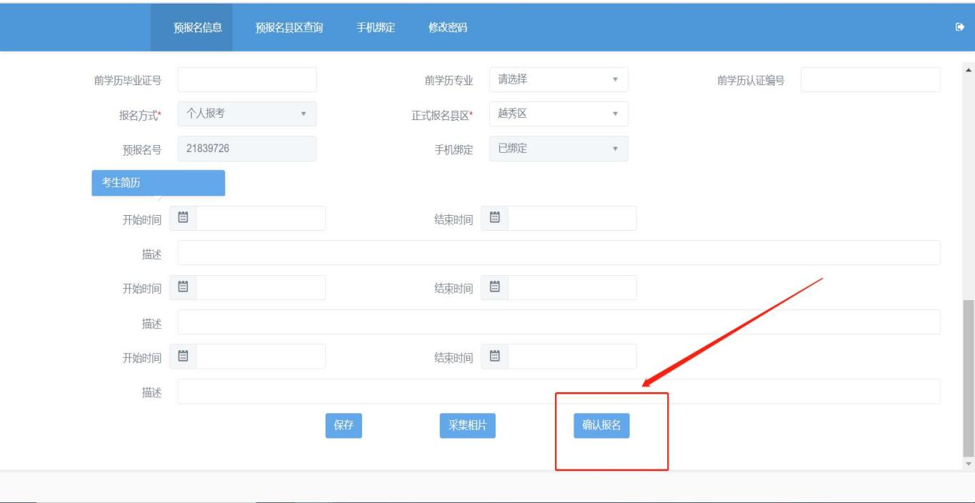Click the logout icon in top-right corner

coord(959,27)
